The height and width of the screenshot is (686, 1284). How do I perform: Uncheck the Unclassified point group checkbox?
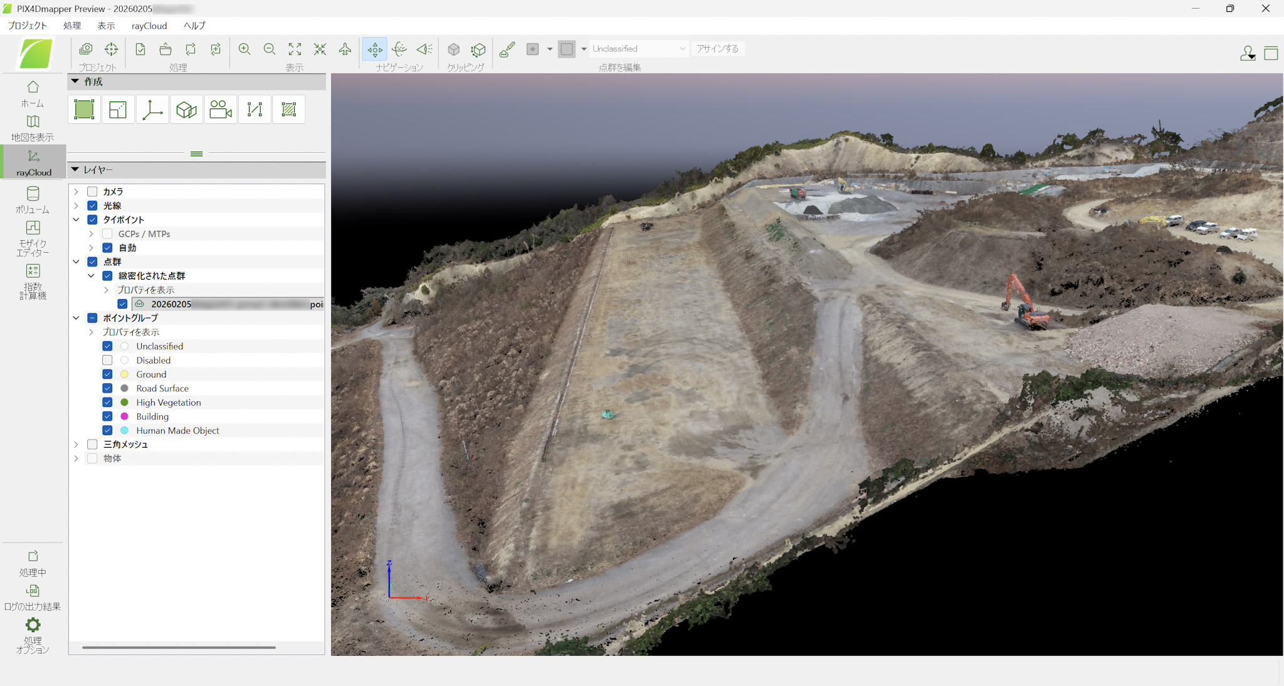pyautogui.click(x=107, y=346)
